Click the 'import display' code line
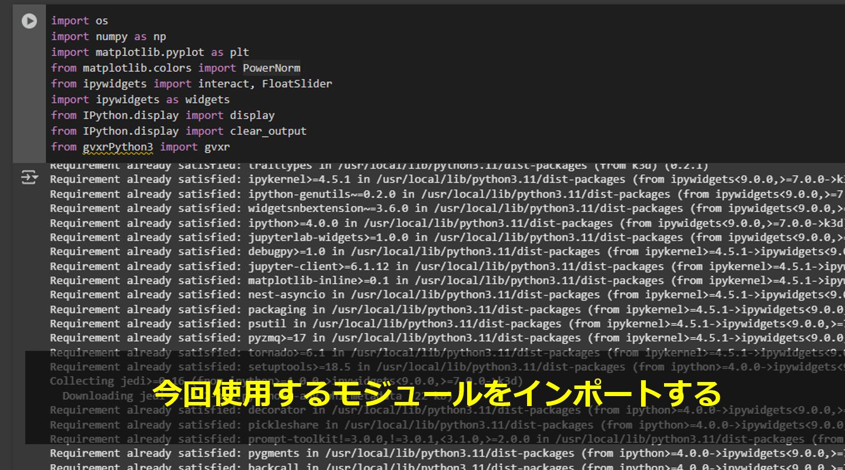845x470 pixels. click(x=163, y=116)
